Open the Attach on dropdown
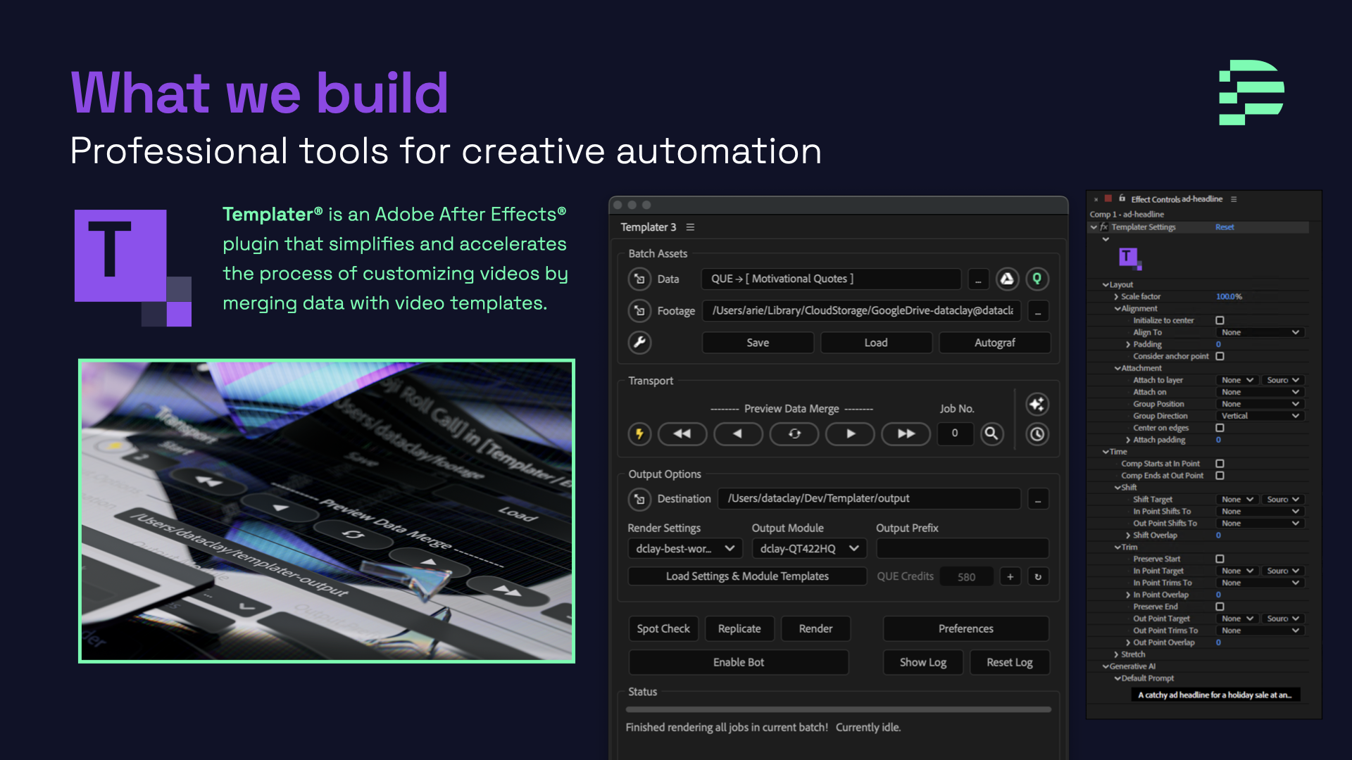The width and height of the screenshot is (1352, 760). (x=1260, y=392)
